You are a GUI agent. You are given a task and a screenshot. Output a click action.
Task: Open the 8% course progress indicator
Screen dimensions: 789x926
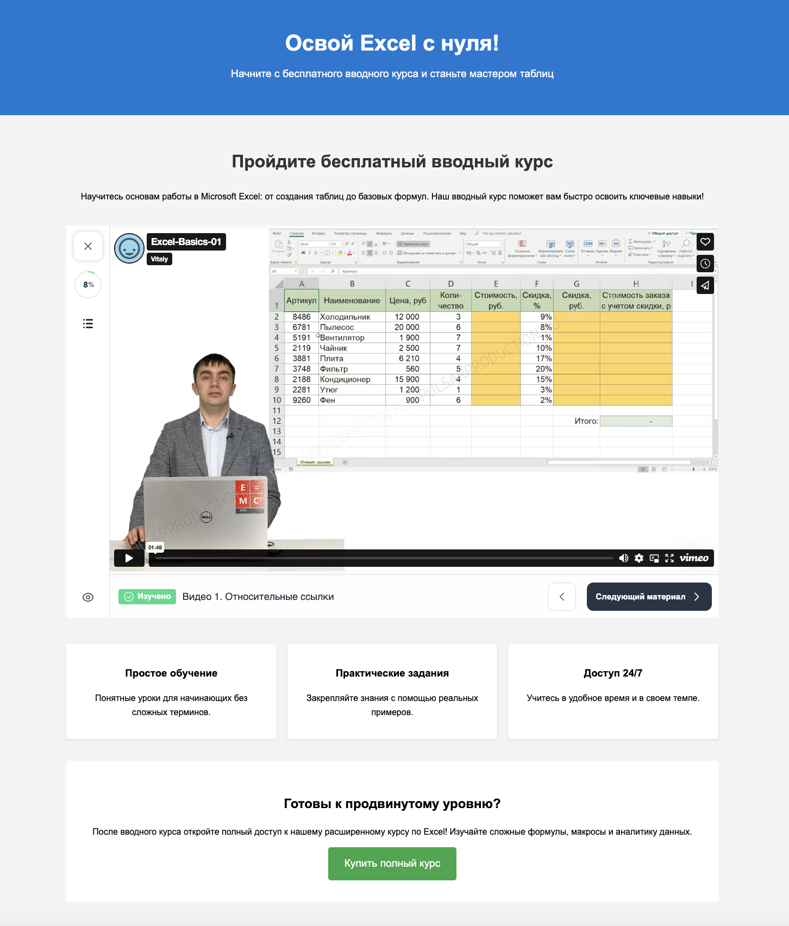pyautogui.click(x=89, y=285)
